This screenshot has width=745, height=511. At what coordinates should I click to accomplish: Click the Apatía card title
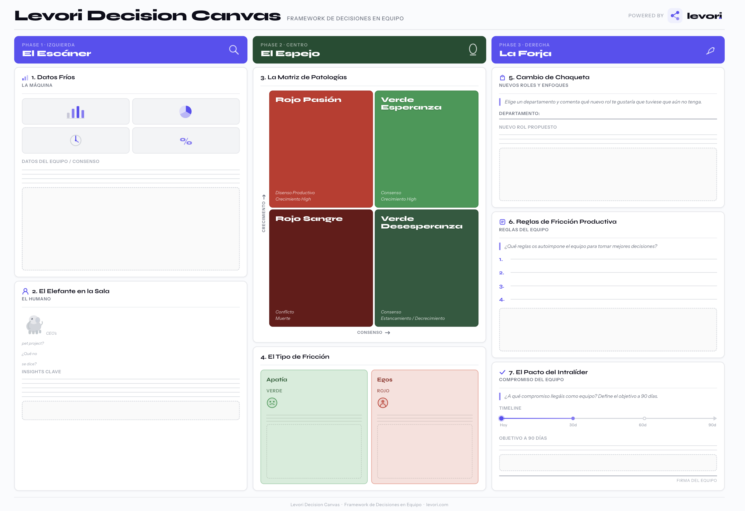pyautogui.click(x=277, y=380)
